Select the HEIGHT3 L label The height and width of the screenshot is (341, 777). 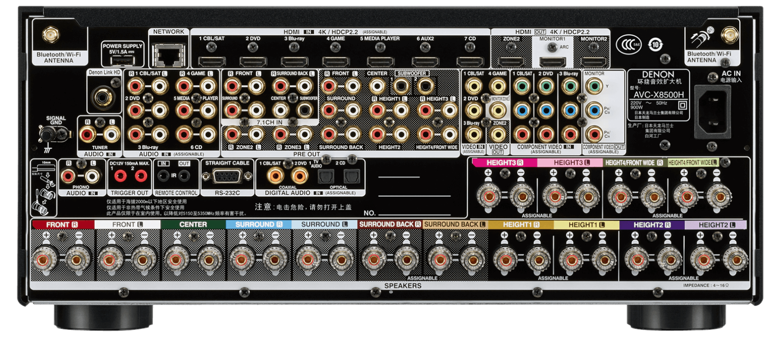[x=570, y=162]
